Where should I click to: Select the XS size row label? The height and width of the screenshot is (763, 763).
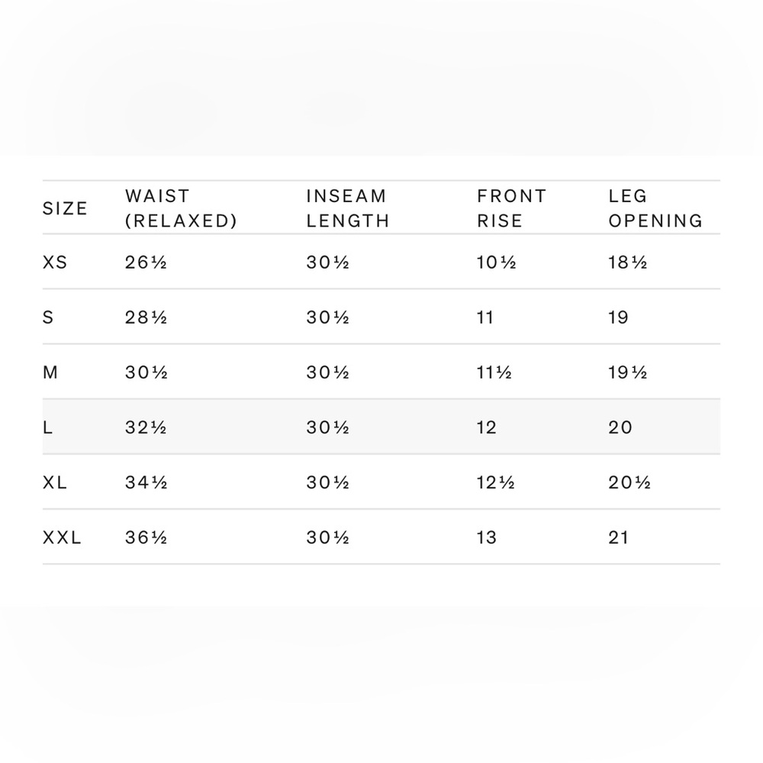(x=54, y=262)
